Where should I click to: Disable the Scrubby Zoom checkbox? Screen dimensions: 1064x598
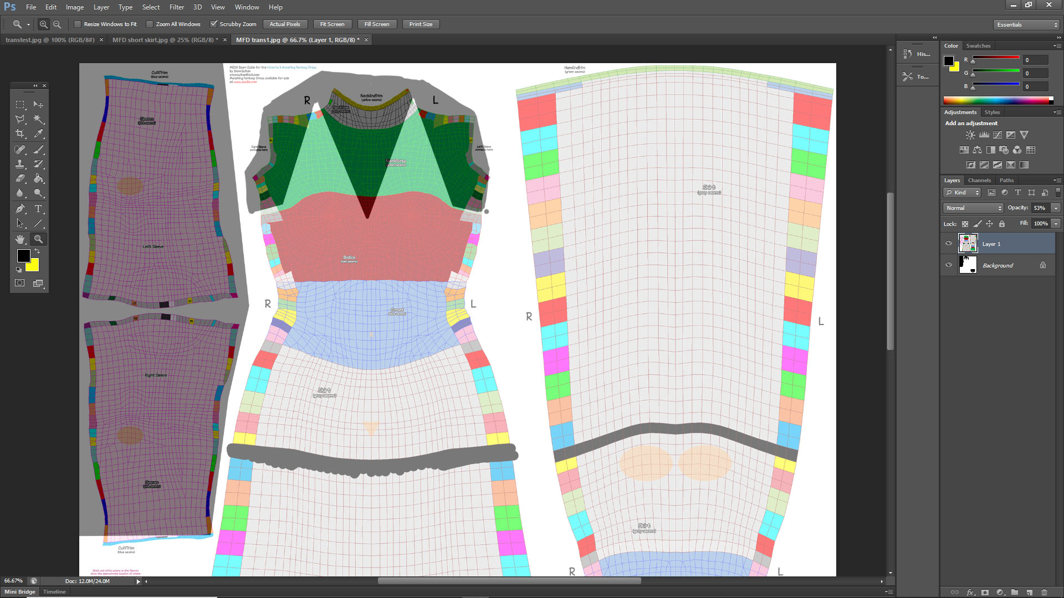pyautogui.click(x=213, y=24)
